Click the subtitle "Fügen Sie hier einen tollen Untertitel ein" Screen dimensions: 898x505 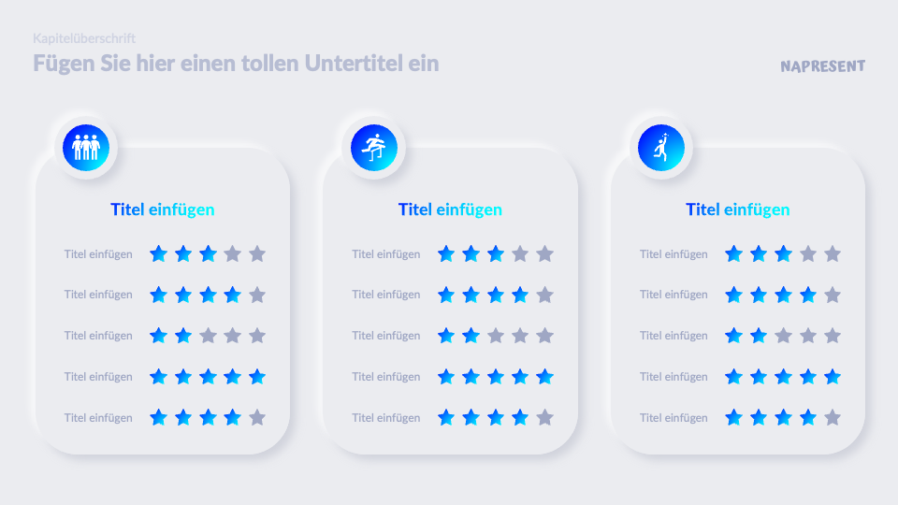[236, 64]
